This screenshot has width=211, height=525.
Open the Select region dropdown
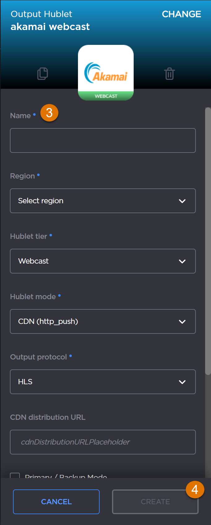pyautogui.click(x=103, y=200)
